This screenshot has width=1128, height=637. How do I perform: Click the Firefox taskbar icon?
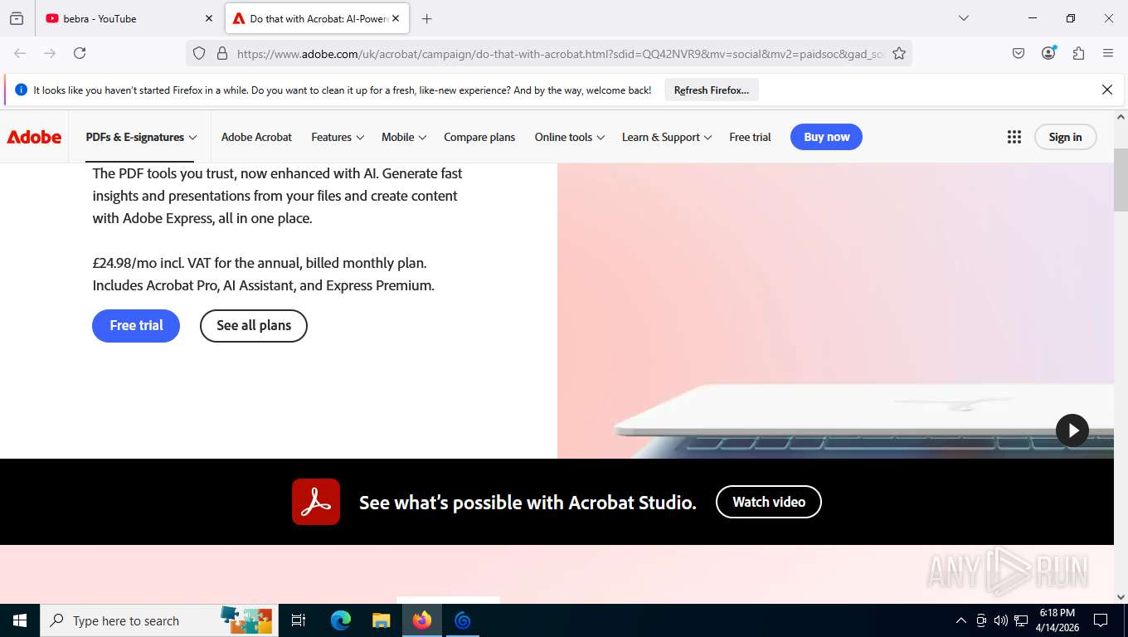pyautogui.click(x=422, y=620)
